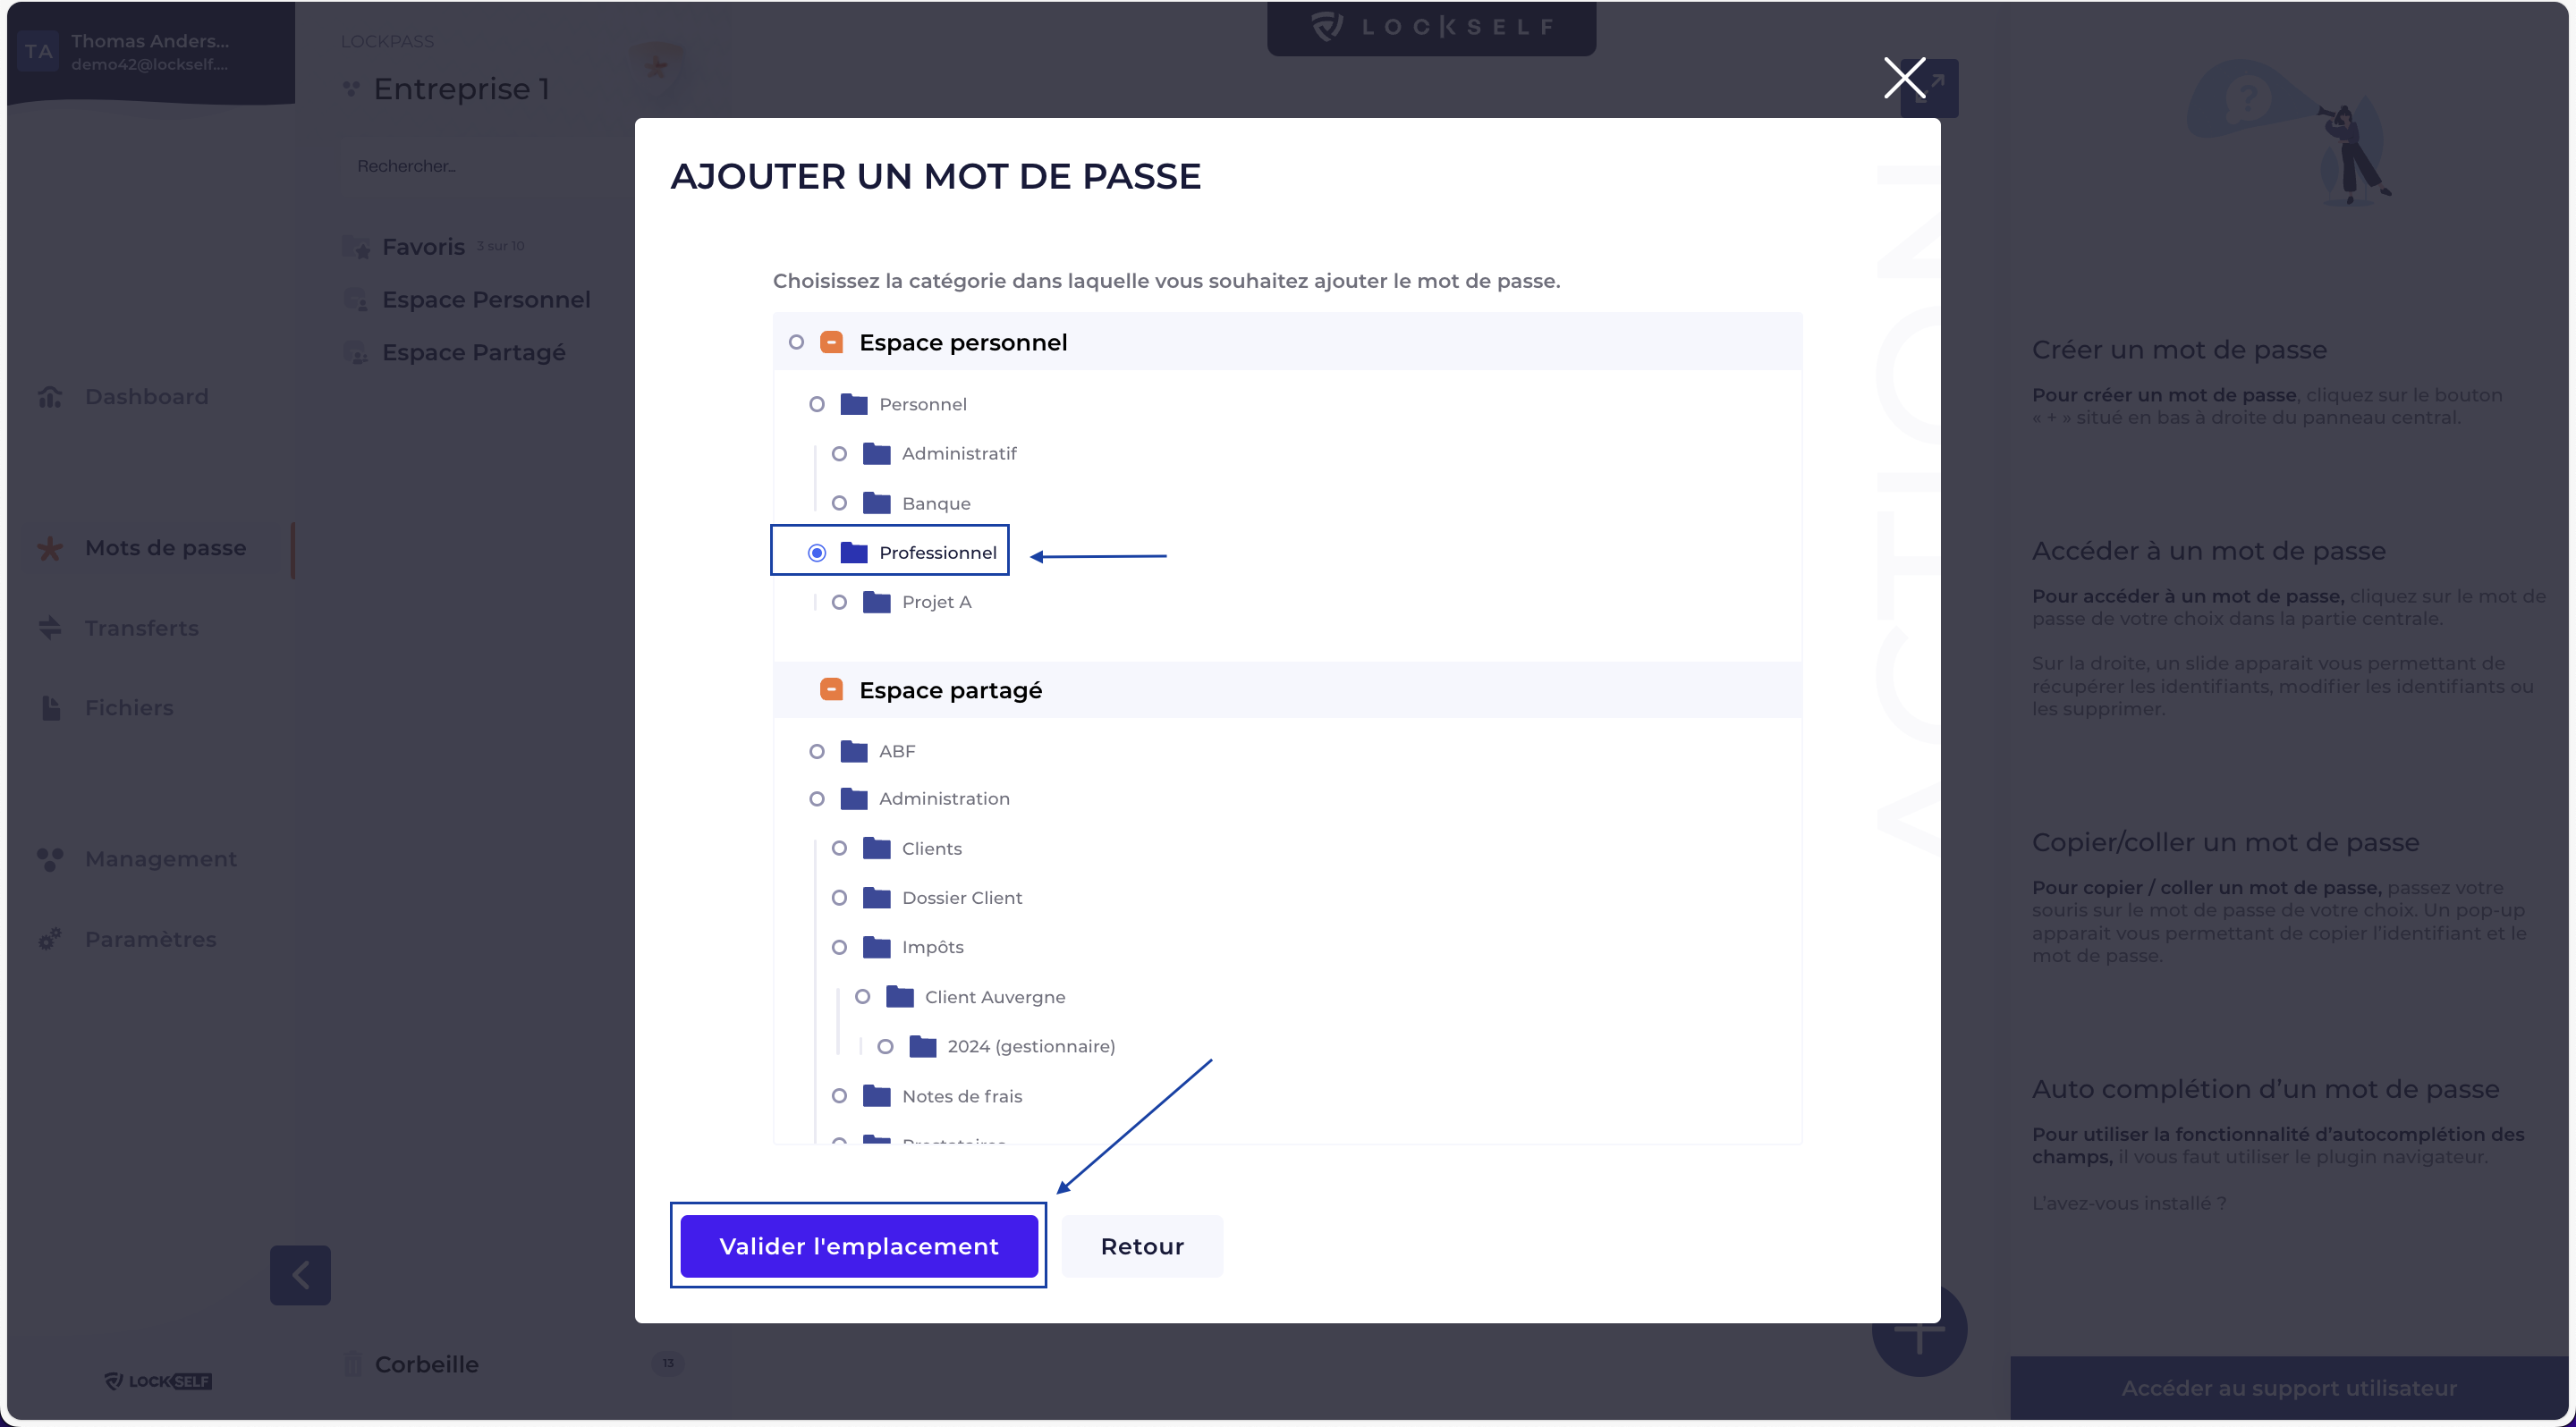Click the Management sidebar icon
This screenshot has height=1427, width=2576.
(50, 858)
